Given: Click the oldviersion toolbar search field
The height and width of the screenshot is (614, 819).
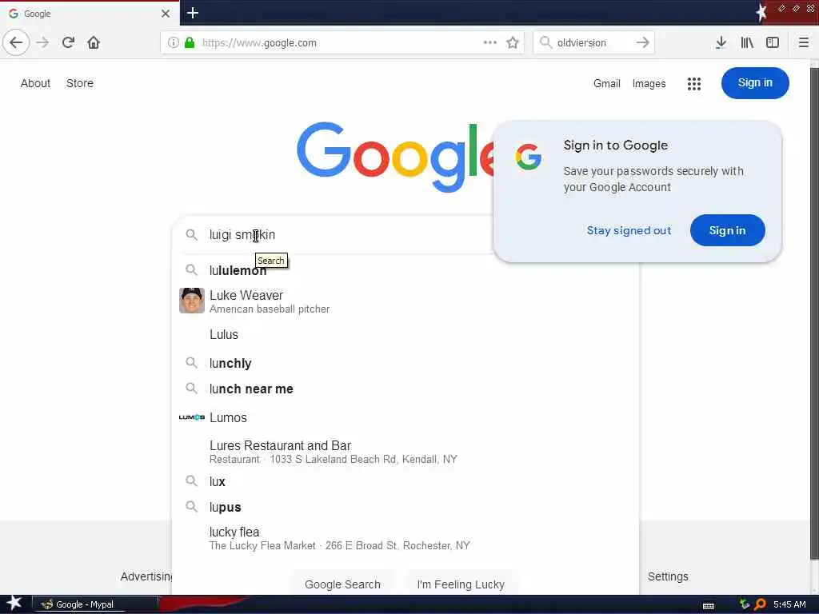Looking at the screenshot, I should pos(594,43).
